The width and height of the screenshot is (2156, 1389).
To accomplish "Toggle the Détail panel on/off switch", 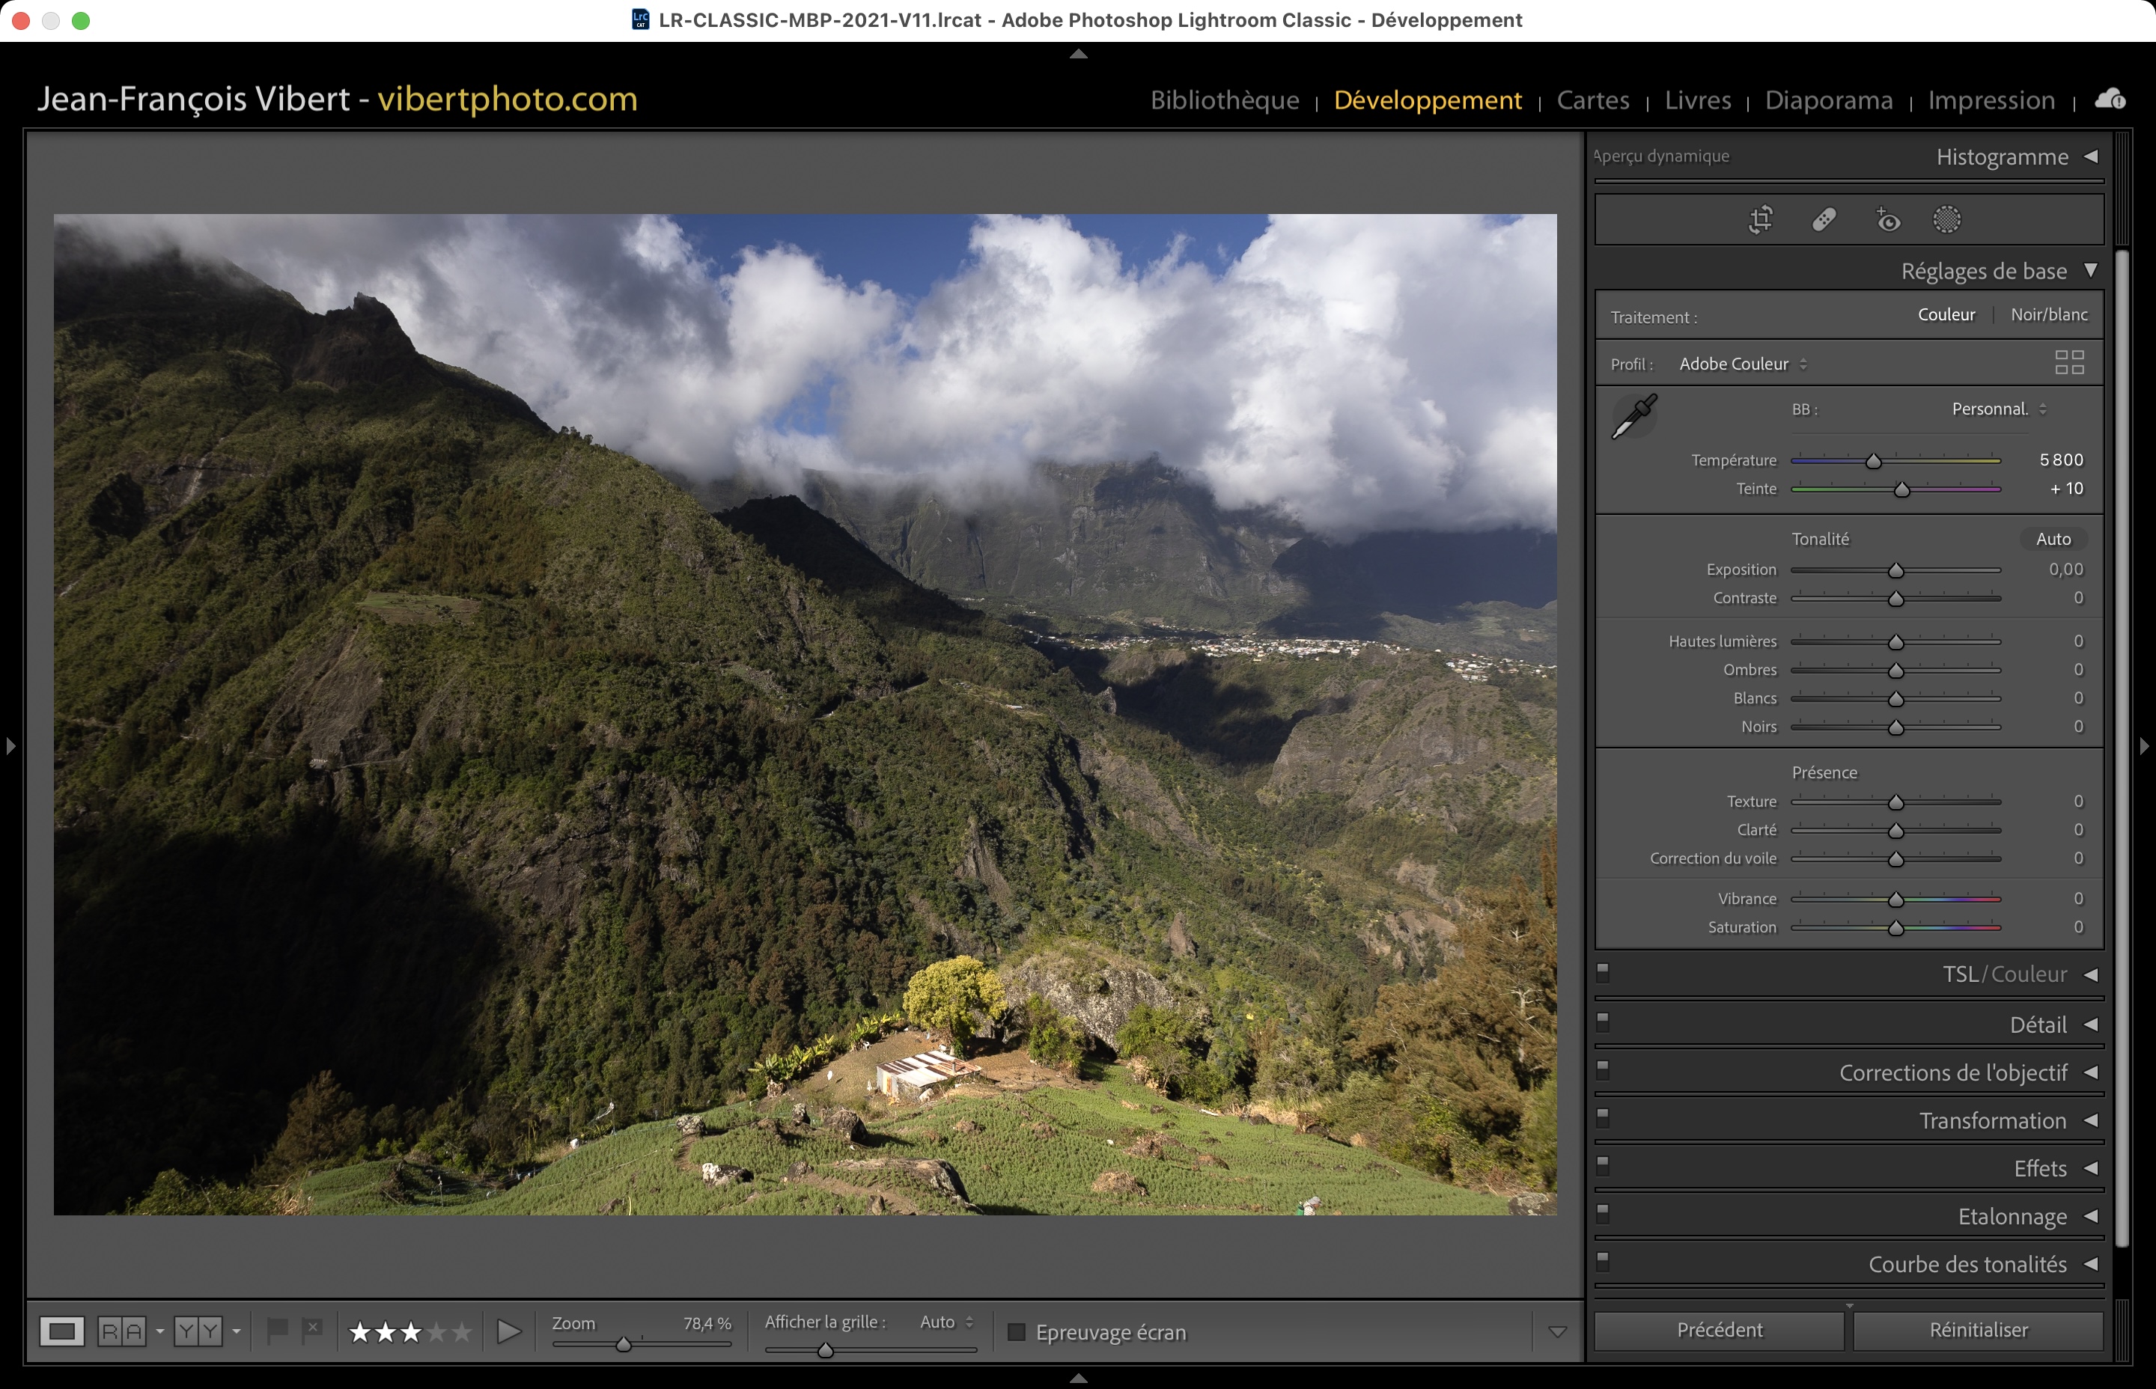I will [1603, 1022].
